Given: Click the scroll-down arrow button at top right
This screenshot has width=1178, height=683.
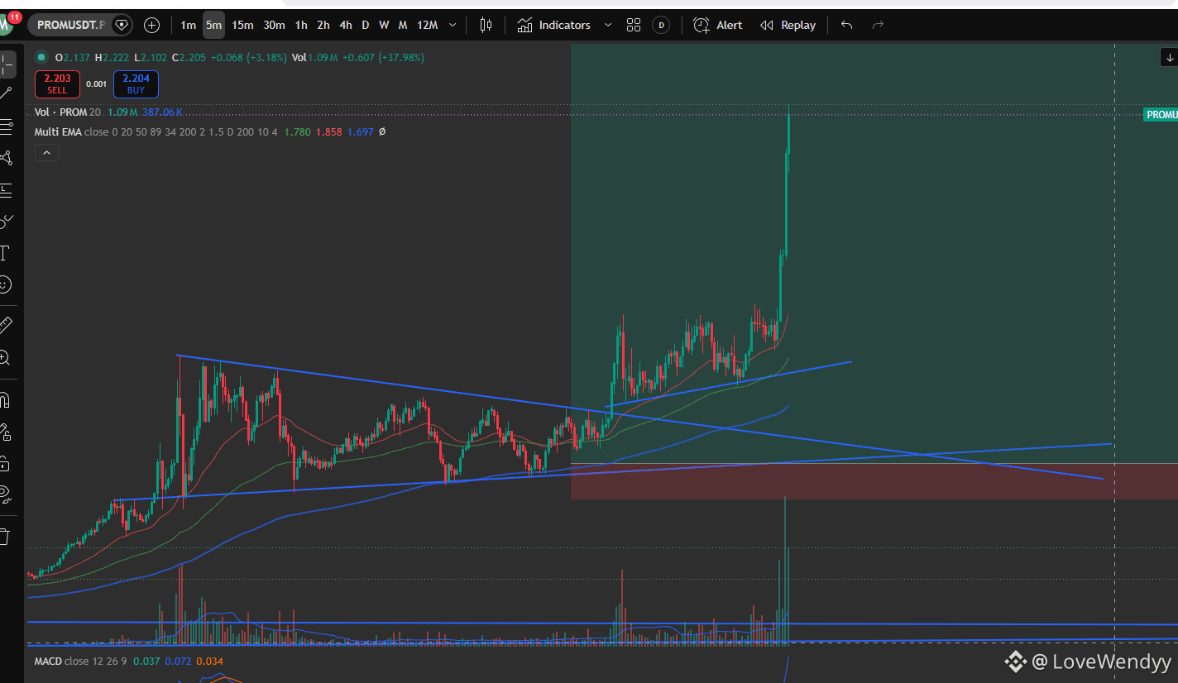Looking at the screenshot, I should [1168, 57].
